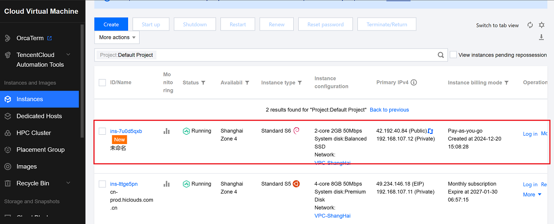
Task: Open list settings gear icon
Action: click(x=542, y=25)
